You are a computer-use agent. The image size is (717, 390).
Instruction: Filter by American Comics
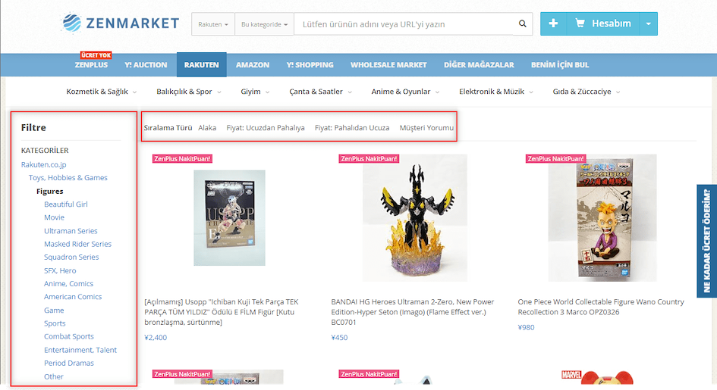point(73,297)
